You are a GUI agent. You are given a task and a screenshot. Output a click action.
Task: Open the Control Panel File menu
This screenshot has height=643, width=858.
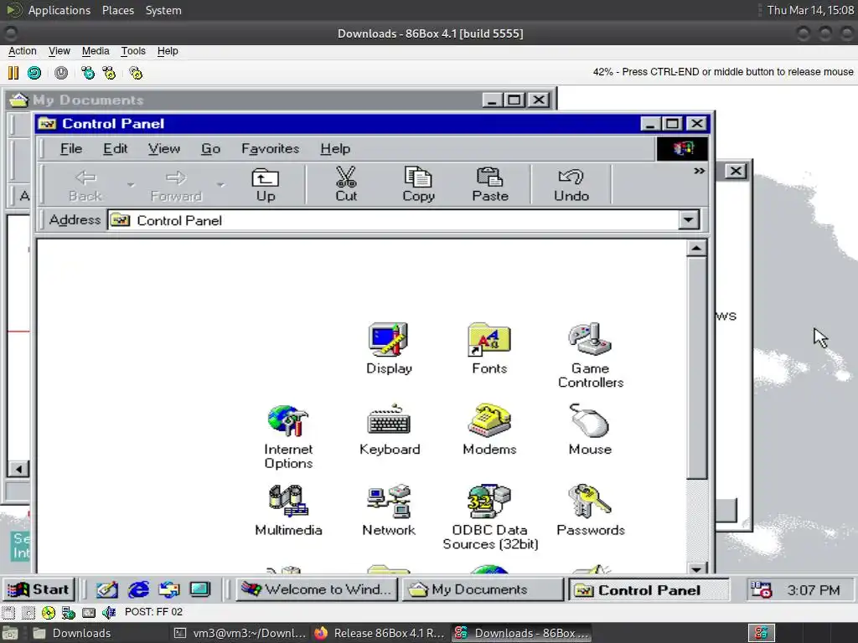(x=71, y=149)
